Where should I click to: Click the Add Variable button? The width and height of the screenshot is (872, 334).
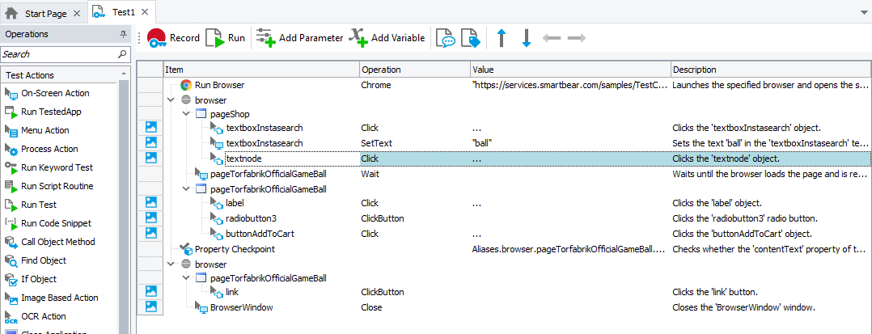coord(387,38)
